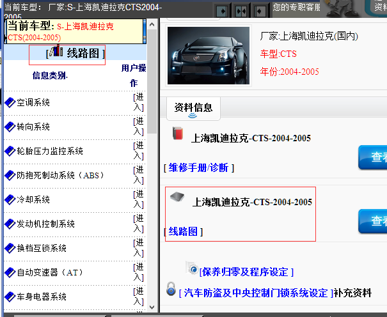Screen dimensions: 387x317
Task: Click the collapse both panels arrows button
Action: tap(241, 11)
